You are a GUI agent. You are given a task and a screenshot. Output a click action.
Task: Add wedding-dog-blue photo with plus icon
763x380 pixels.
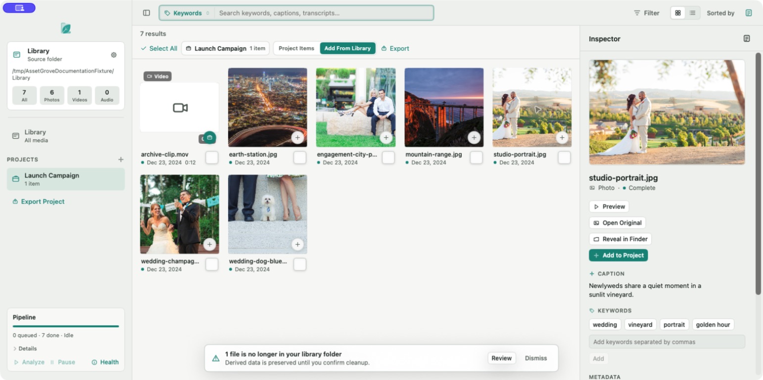point(297,244)
